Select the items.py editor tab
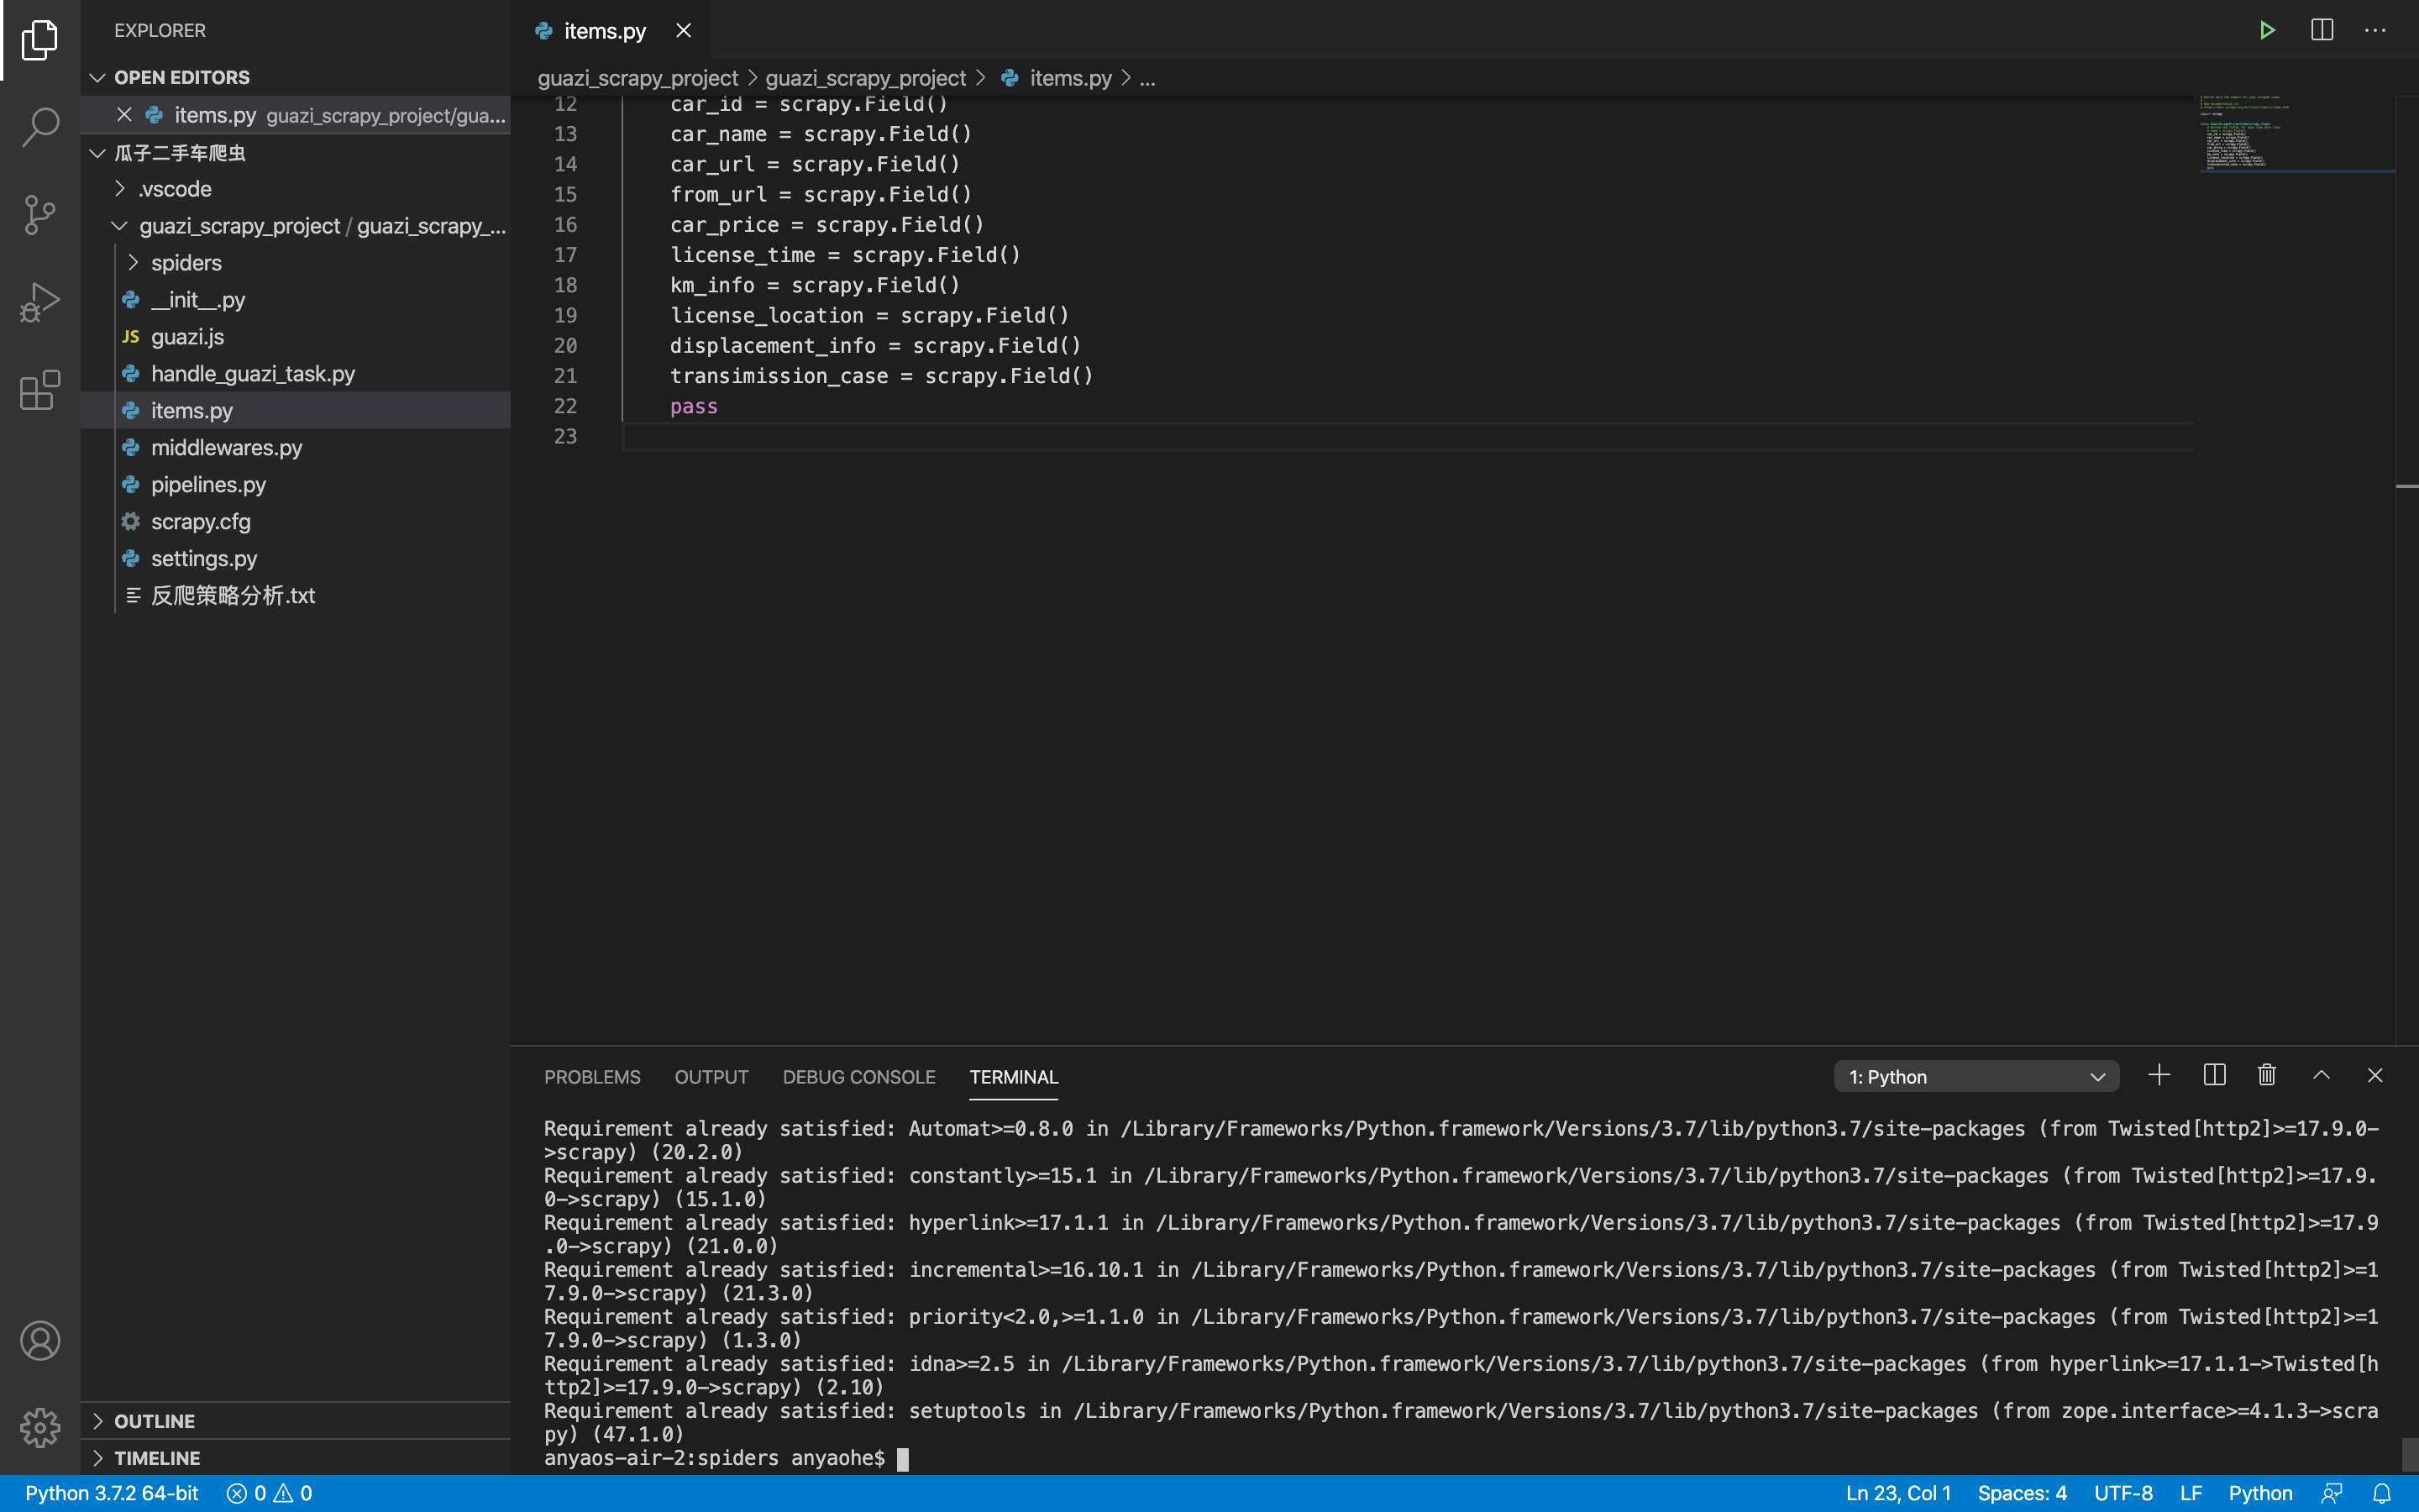This screenshot has width=2419, height=1512. [611, 30]
